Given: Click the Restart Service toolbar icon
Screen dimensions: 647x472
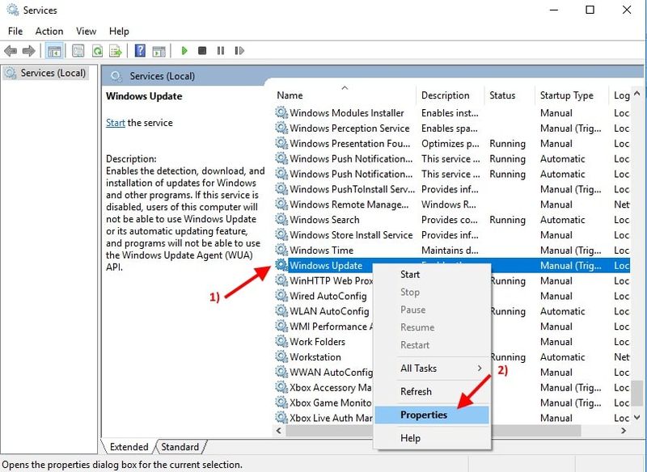Looking at the screenshot, I should (x=239, y=51).
